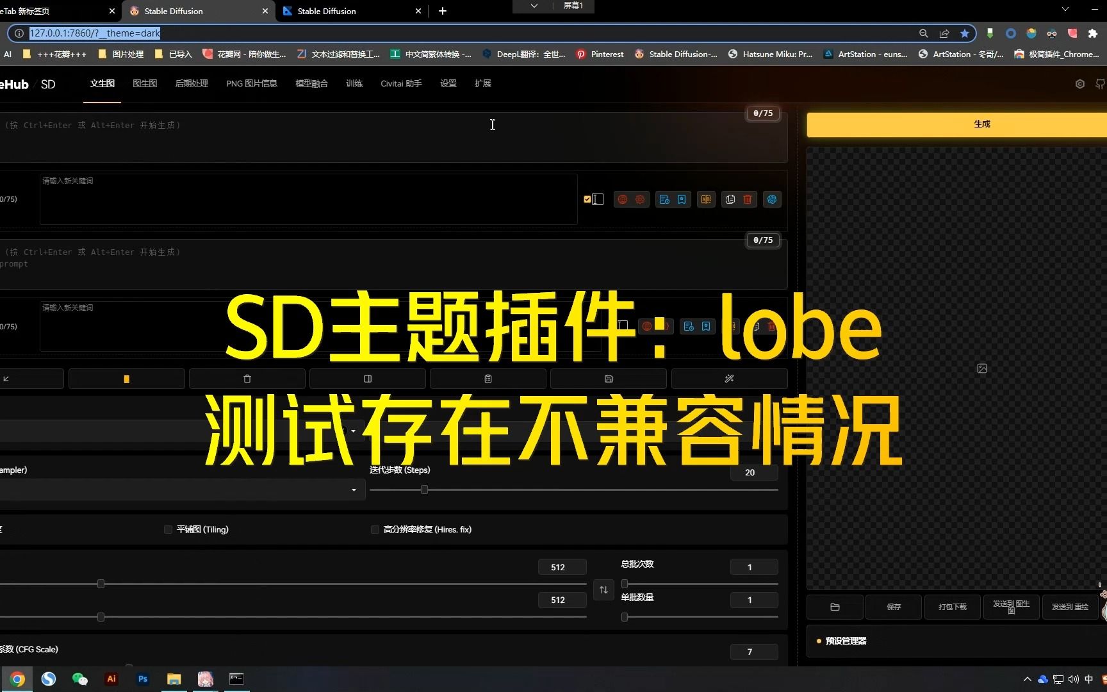Click bookmark icon in negative prompt toolbar
Viewport: 1107px width, 692px height.
[x=706, y=326]
